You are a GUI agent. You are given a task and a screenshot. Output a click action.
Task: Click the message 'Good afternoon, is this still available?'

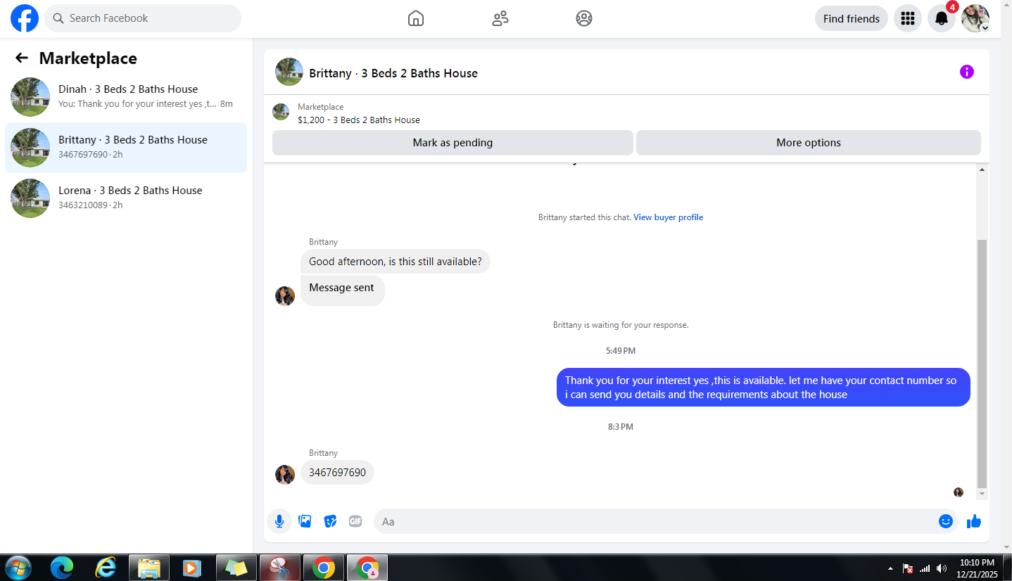coord(396,262)
